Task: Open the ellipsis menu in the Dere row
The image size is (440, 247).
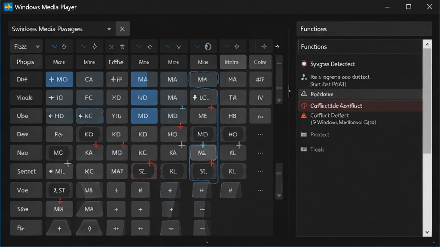Action: click(x=260, y=134)
